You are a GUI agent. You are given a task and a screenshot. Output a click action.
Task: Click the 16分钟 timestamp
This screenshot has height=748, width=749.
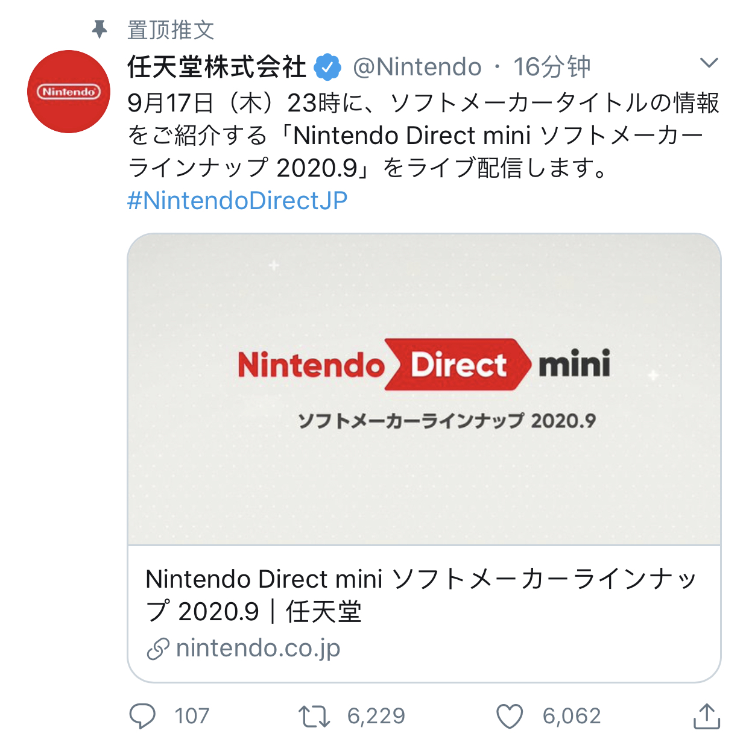coord(551,67)
